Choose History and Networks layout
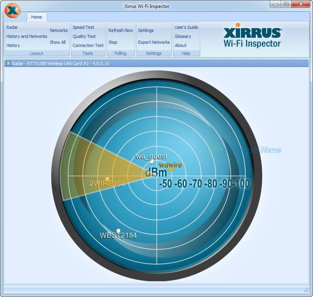The image size is (313, 297). tap(27, 36)
